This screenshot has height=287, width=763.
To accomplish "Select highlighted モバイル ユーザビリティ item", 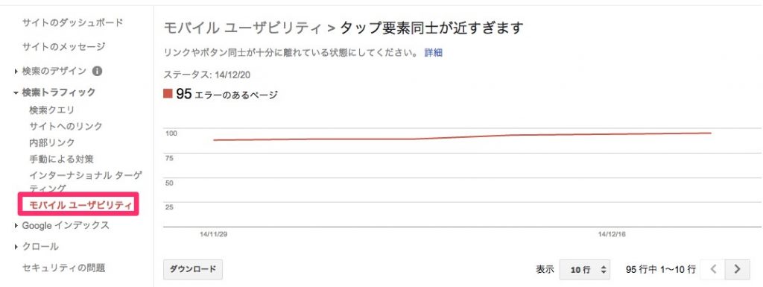I will click(x=79, y=204).
